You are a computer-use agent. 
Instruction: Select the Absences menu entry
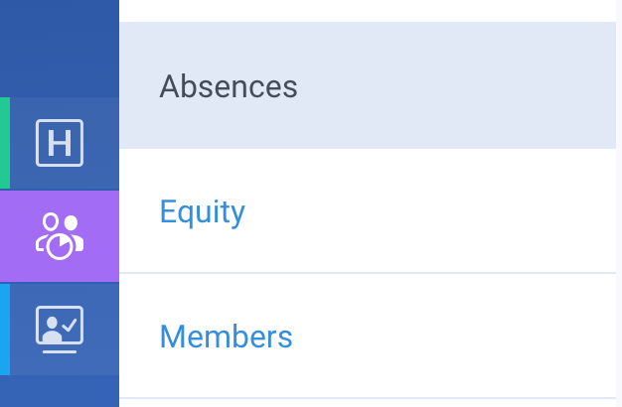click(229, 86)
